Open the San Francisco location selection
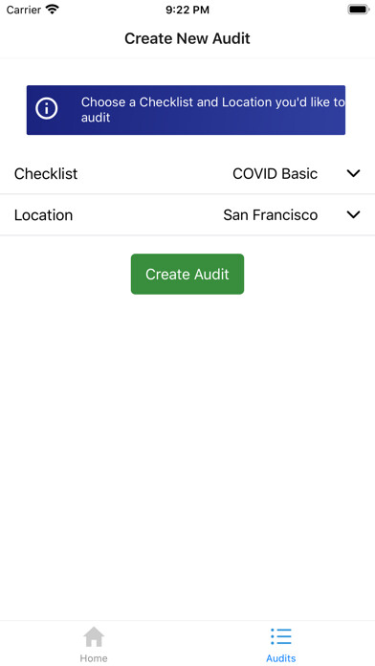The image size is (375, 666). [x=271, y=215]
